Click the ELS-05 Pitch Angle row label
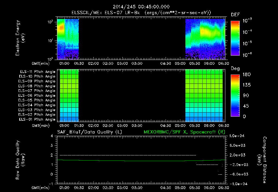The image size is (278, 192). 37,100
